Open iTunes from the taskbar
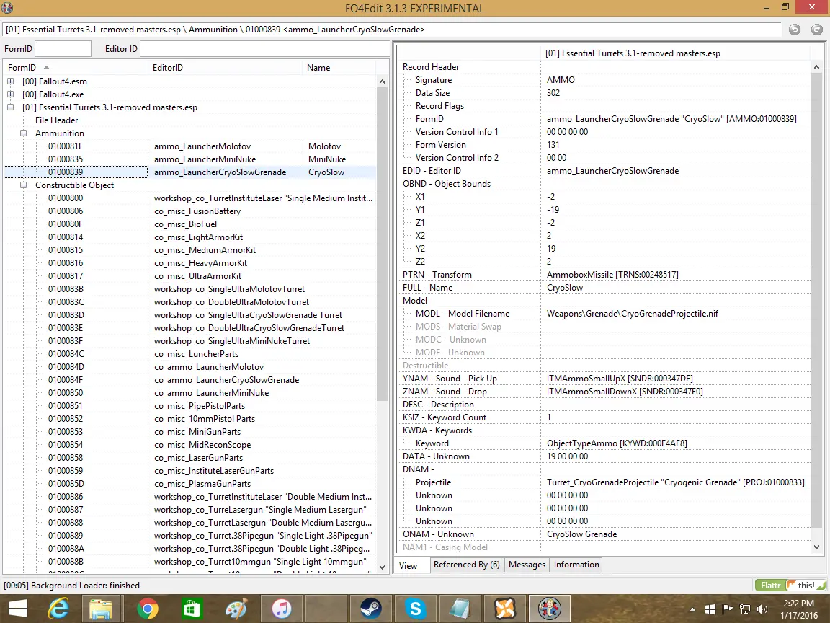This screenshot has height=623, width=830. click(281, 609)
